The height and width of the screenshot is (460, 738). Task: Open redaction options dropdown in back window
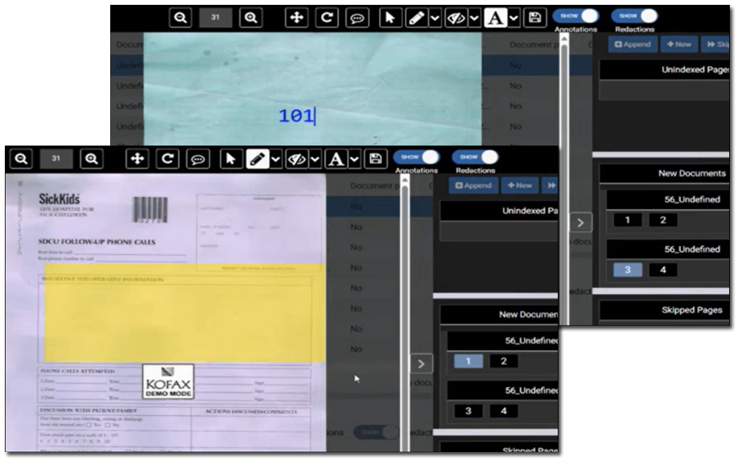point(475,18)
